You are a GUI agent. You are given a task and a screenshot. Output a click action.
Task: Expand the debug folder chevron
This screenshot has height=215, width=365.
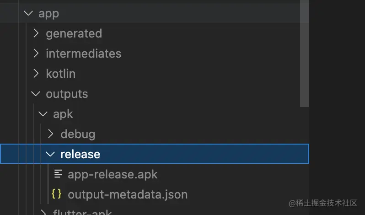[50, 134]
